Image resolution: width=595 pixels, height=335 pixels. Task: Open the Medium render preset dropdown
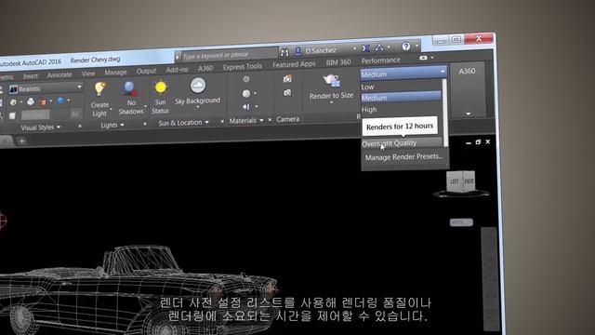point(403,74)
